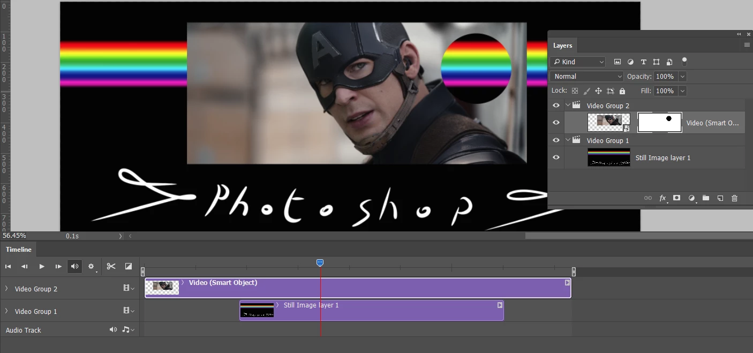Link layers chain icon

(648, 198)
